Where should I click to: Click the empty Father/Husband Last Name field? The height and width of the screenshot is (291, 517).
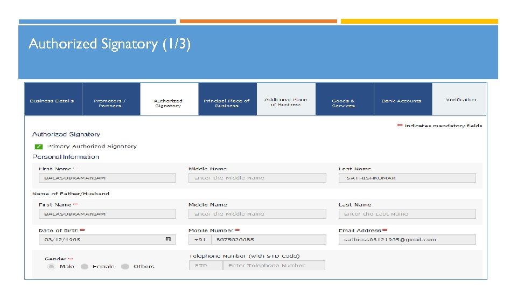tap(407, 214)
